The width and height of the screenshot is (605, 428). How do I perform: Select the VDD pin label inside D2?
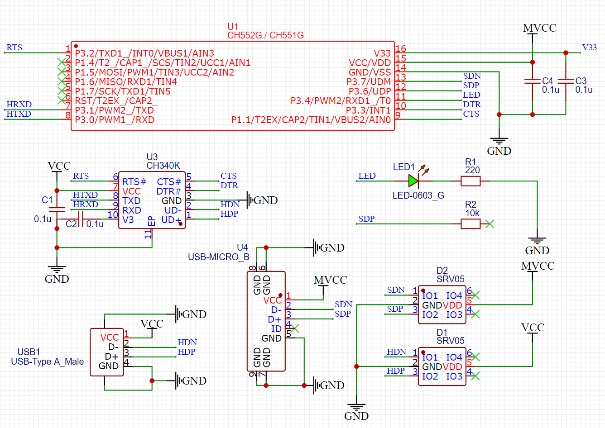tap(452, 305)
